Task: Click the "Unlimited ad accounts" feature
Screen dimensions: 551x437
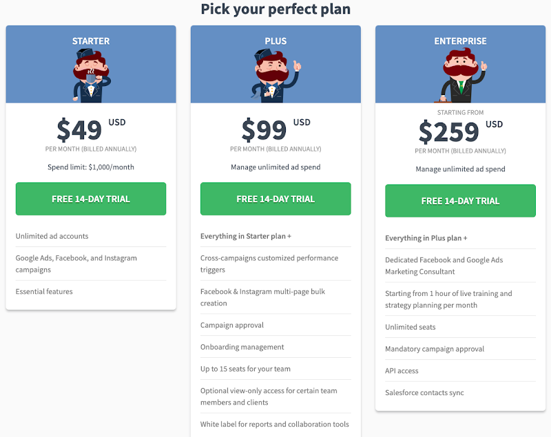Action: 52,236
